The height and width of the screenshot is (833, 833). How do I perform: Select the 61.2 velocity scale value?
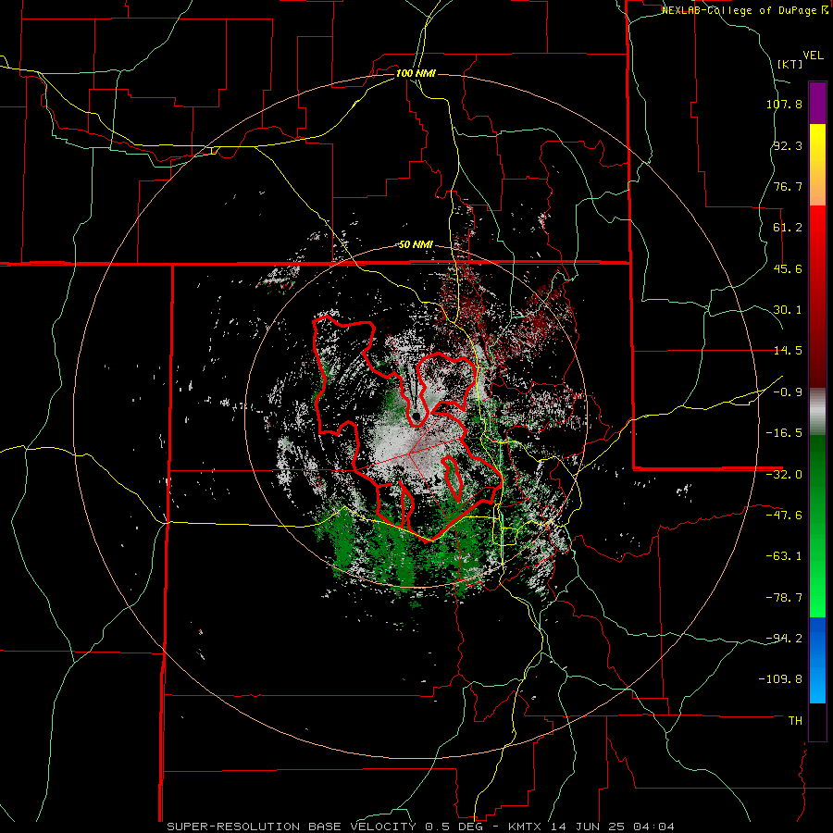[x=788, y=228]
